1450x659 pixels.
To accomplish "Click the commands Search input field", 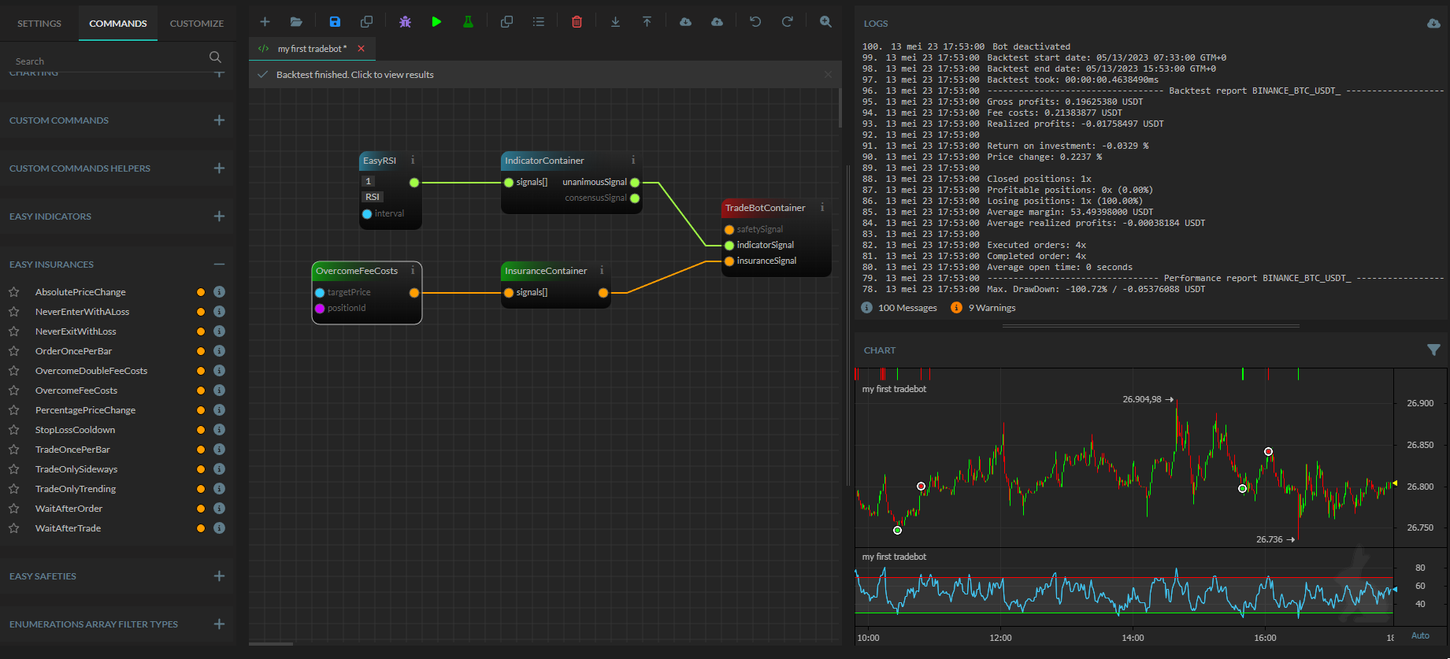I will (x=109, y=61).
